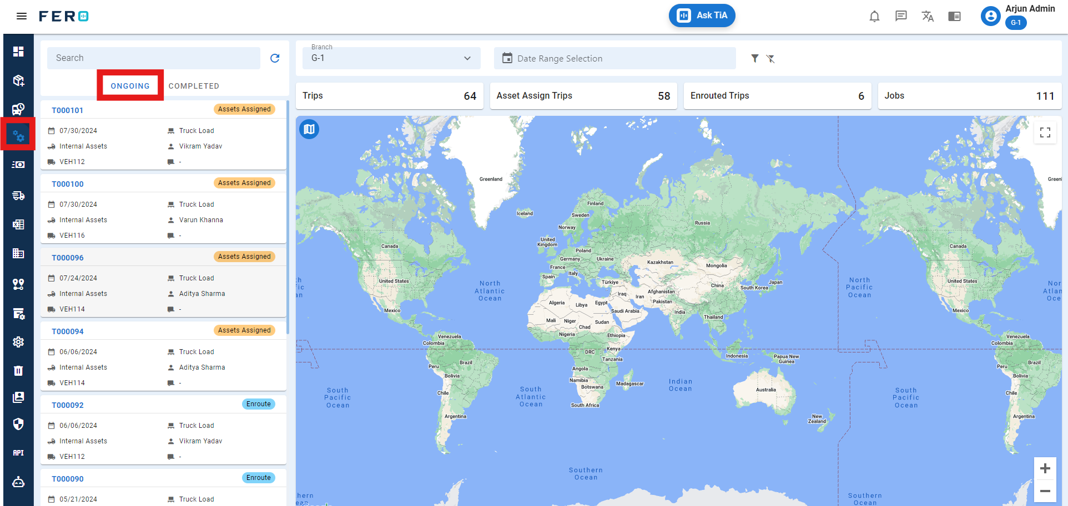
Task: Open the notifications bell
Action: click(x=874, y=16)
